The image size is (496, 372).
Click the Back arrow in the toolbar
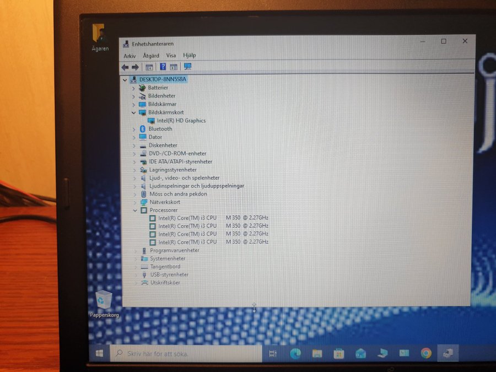[x=125, y=67]
